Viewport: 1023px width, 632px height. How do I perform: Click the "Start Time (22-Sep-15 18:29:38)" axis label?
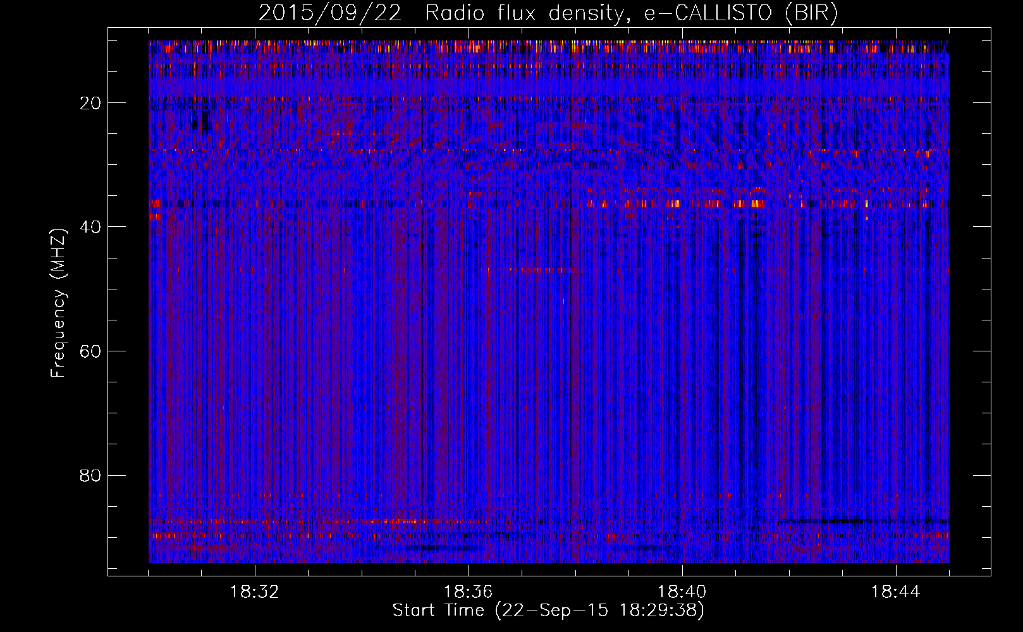coord(548,611)
